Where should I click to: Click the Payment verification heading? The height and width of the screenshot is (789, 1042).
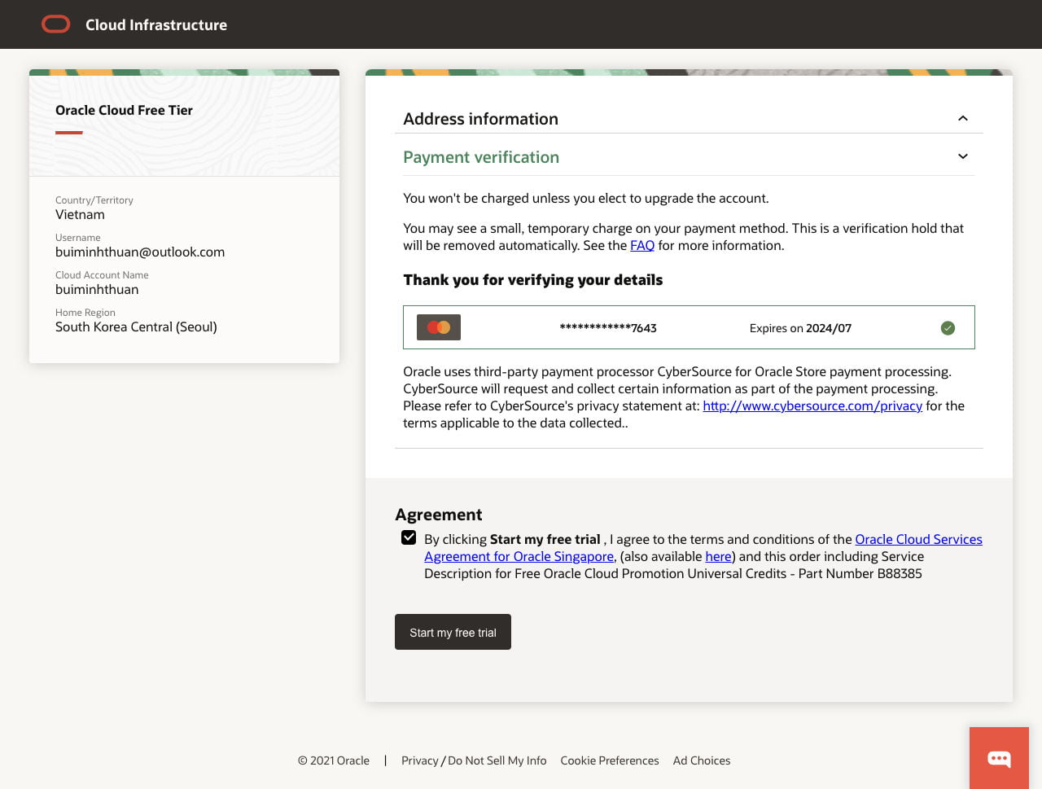coord(481,157)
